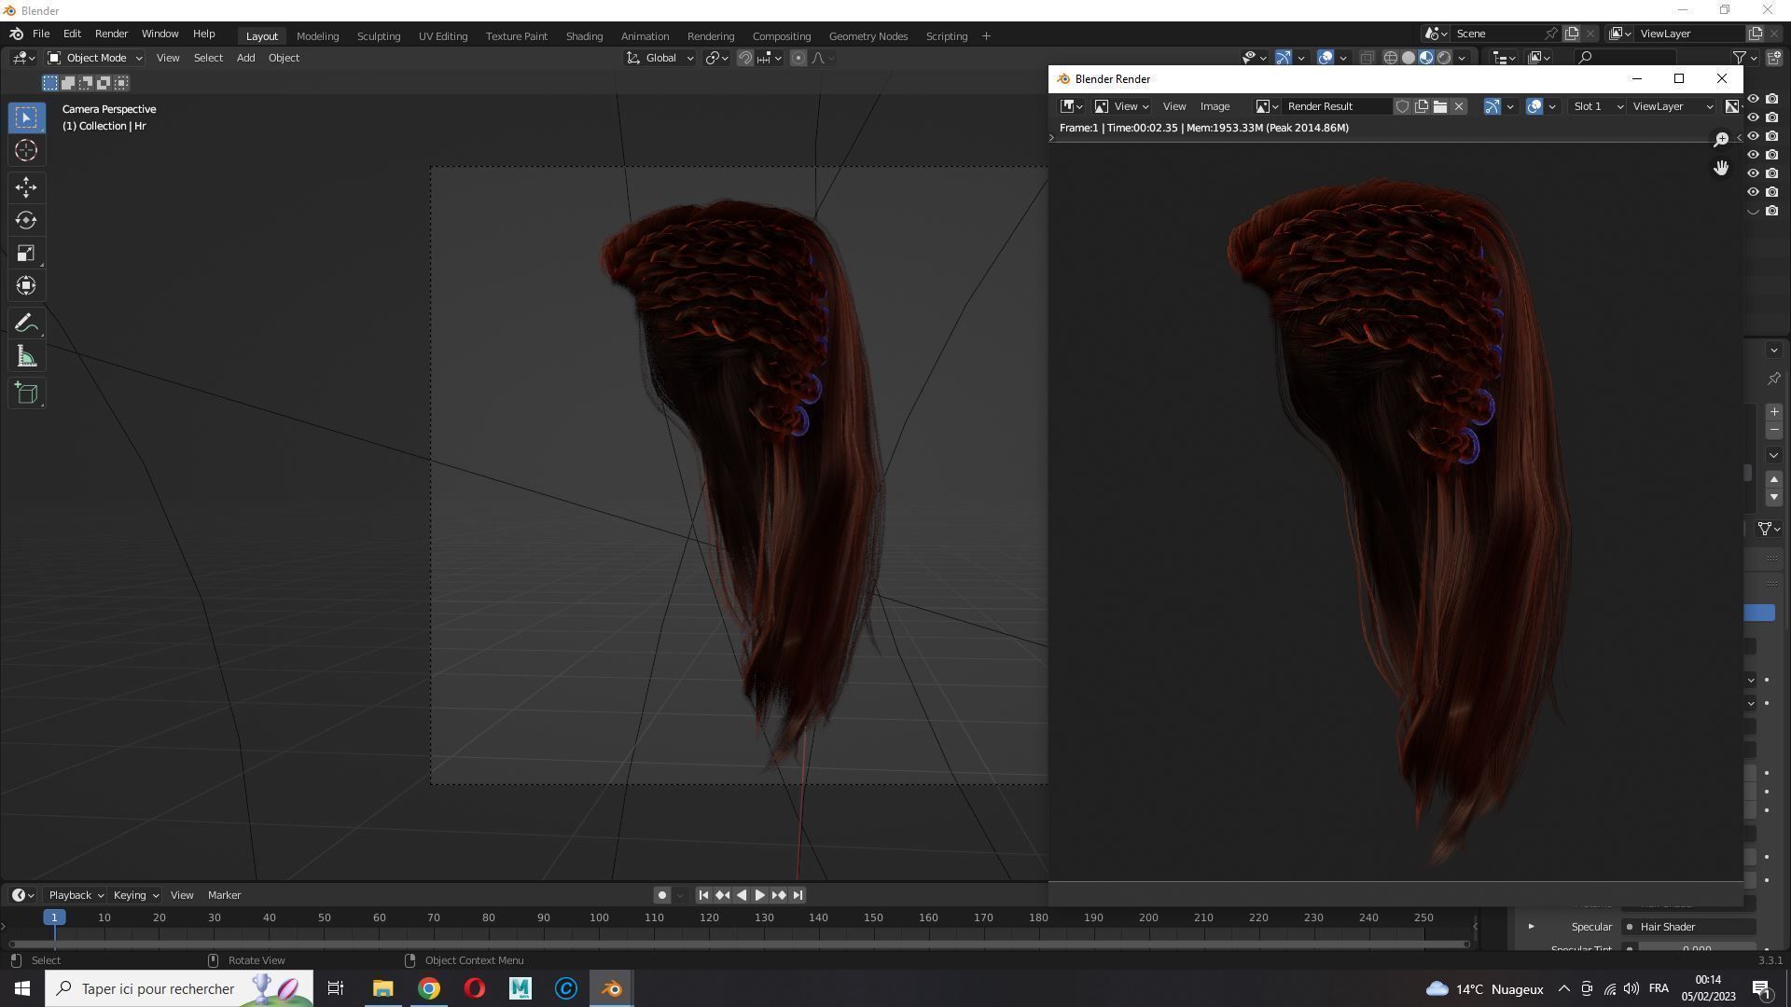Choose the Add Cube tool

pos(26,393)
